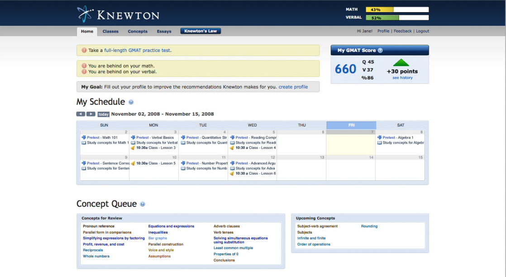Open the Feedback link
Screen dimensions: 506x277
click(402, 31)
